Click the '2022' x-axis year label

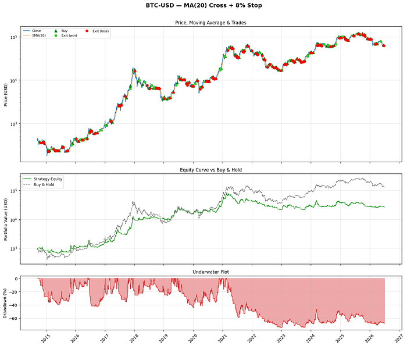tap(252, 338)
